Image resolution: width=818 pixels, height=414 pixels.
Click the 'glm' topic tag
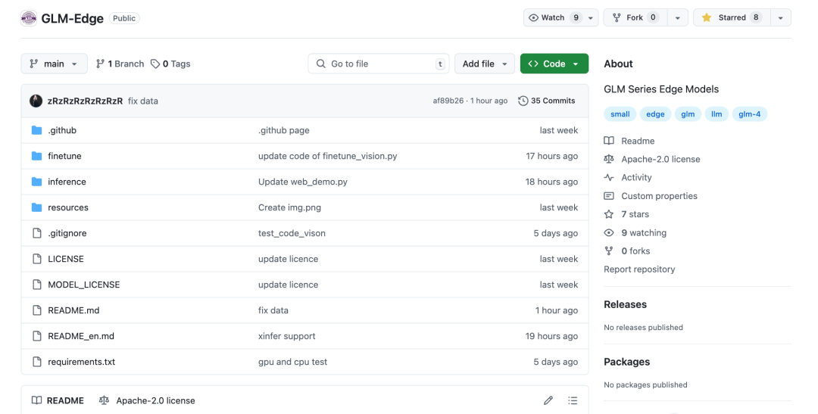click(x=688, y=114)
